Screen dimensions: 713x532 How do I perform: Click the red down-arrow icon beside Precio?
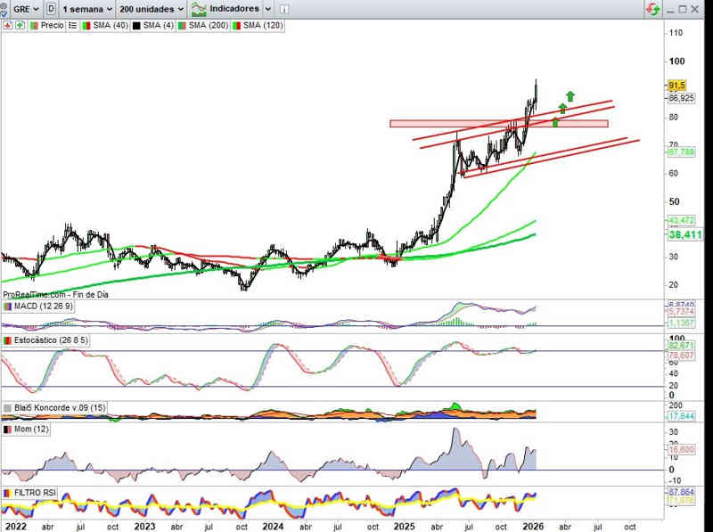click(x=8, y=26)
